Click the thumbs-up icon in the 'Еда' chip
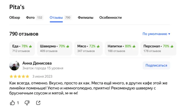This screenshot has width=178, height=109. 30,46
